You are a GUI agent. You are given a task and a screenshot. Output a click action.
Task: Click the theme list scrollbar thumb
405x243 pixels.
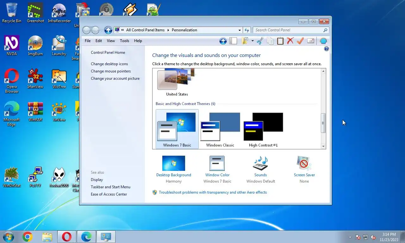[323, 123]
